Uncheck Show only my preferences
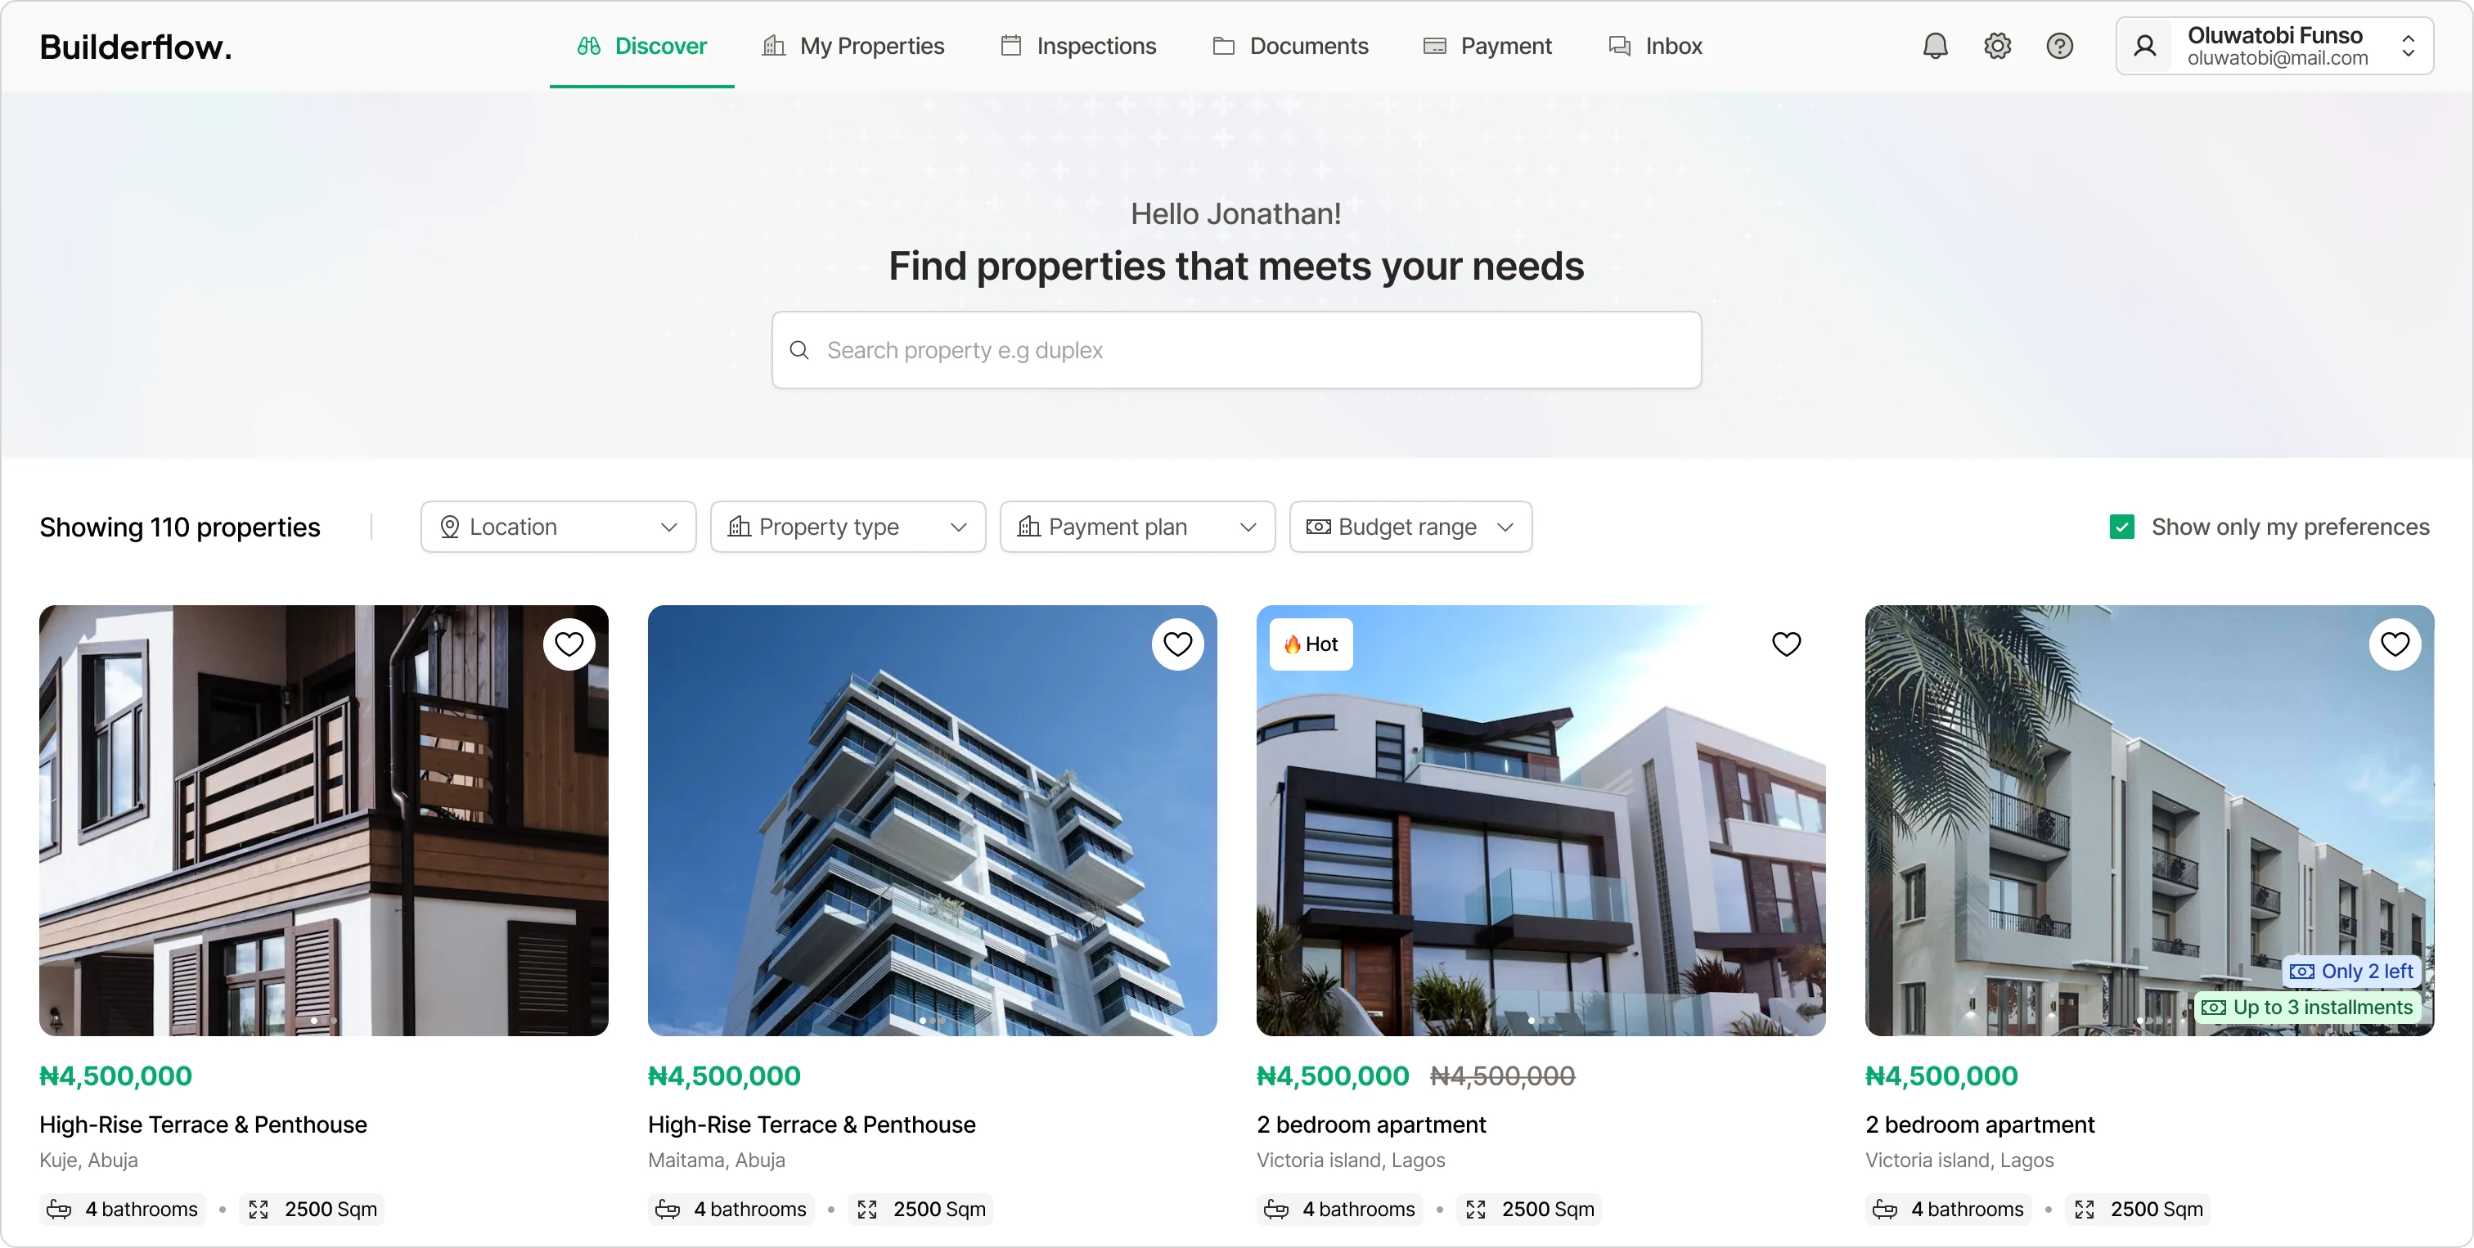This screenshot has height=1248, width=2474. tap(2122, 527)
